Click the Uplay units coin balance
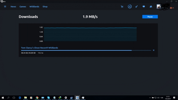The image size is (178, 100). coord(172,8)
